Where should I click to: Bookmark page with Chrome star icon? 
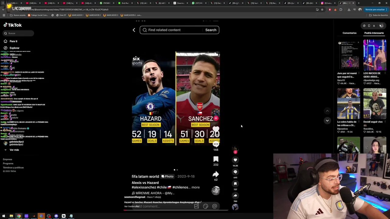322,9
